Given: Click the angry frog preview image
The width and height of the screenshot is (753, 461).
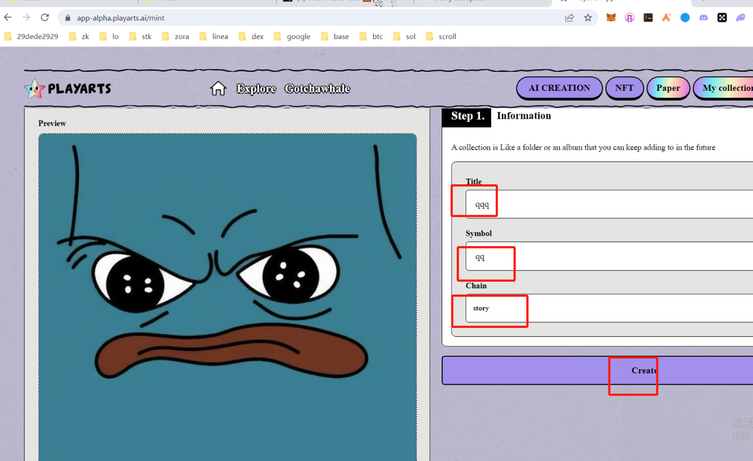Looking at the screenshot, I should click(x=228, y=297).
